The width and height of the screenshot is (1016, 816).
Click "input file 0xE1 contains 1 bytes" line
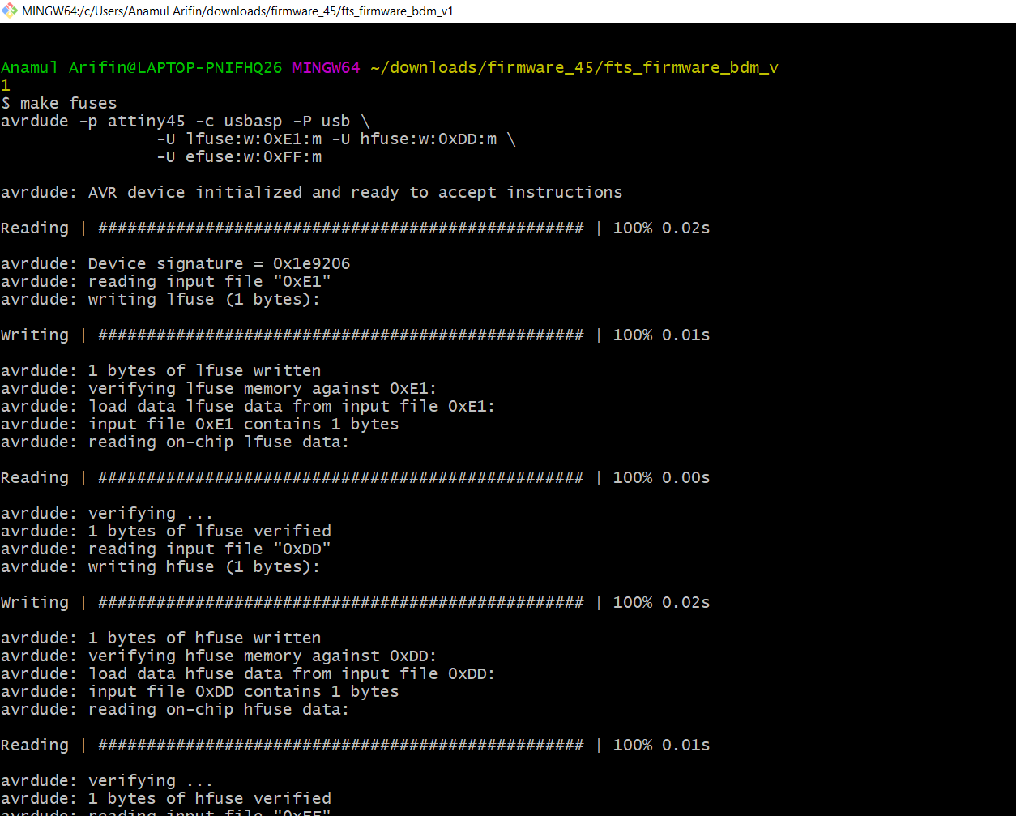click(200, 425)
